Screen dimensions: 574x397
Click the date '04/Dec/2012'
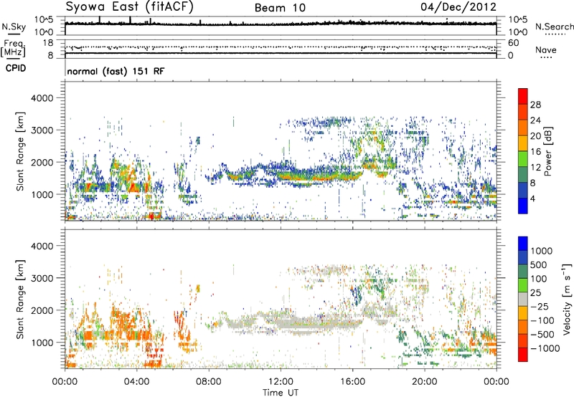(458, 7)
